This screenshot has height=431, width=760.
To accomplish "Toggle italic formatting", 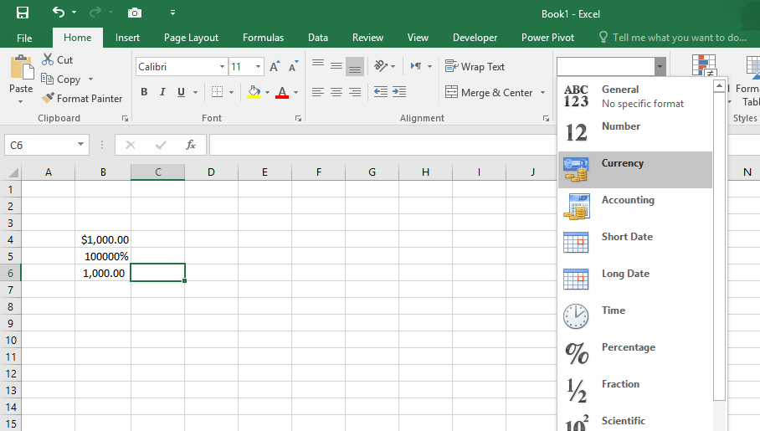I will [x=162, y=92].
